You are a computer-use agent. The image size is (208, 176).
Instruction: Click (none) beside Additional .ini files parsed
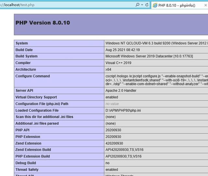(110, 124)
